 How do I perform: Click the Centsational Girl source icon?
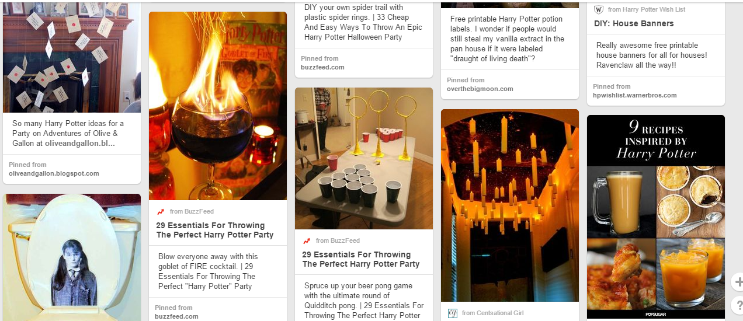(x=452, y=313)
